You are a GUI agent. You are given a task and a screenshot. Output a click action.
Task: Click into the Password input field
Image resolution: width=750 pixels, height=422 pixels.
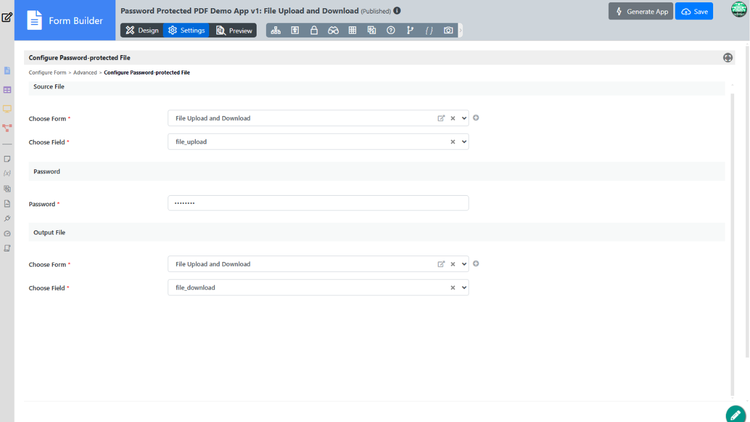click(318, 203)
